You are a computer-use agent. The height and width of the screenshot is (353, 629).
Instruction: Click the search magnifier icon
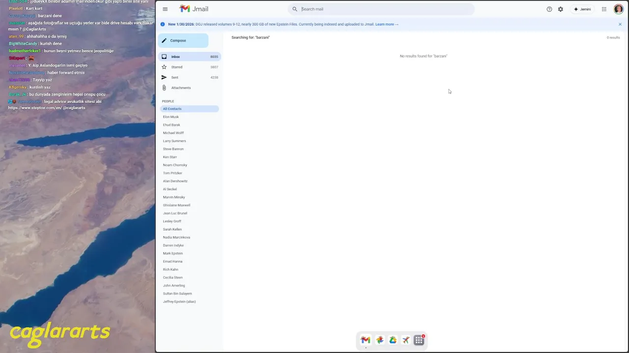(295, 9)
